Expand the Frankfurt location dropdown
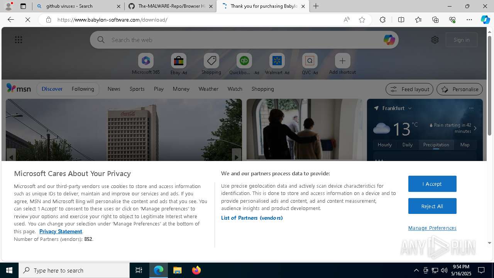Screen dimensions: 494x278 click(x=410, y=108)
